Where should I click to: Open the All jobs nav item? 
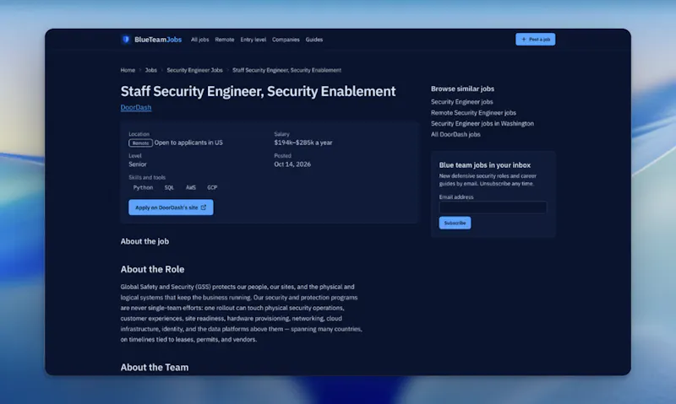(199, 39)
